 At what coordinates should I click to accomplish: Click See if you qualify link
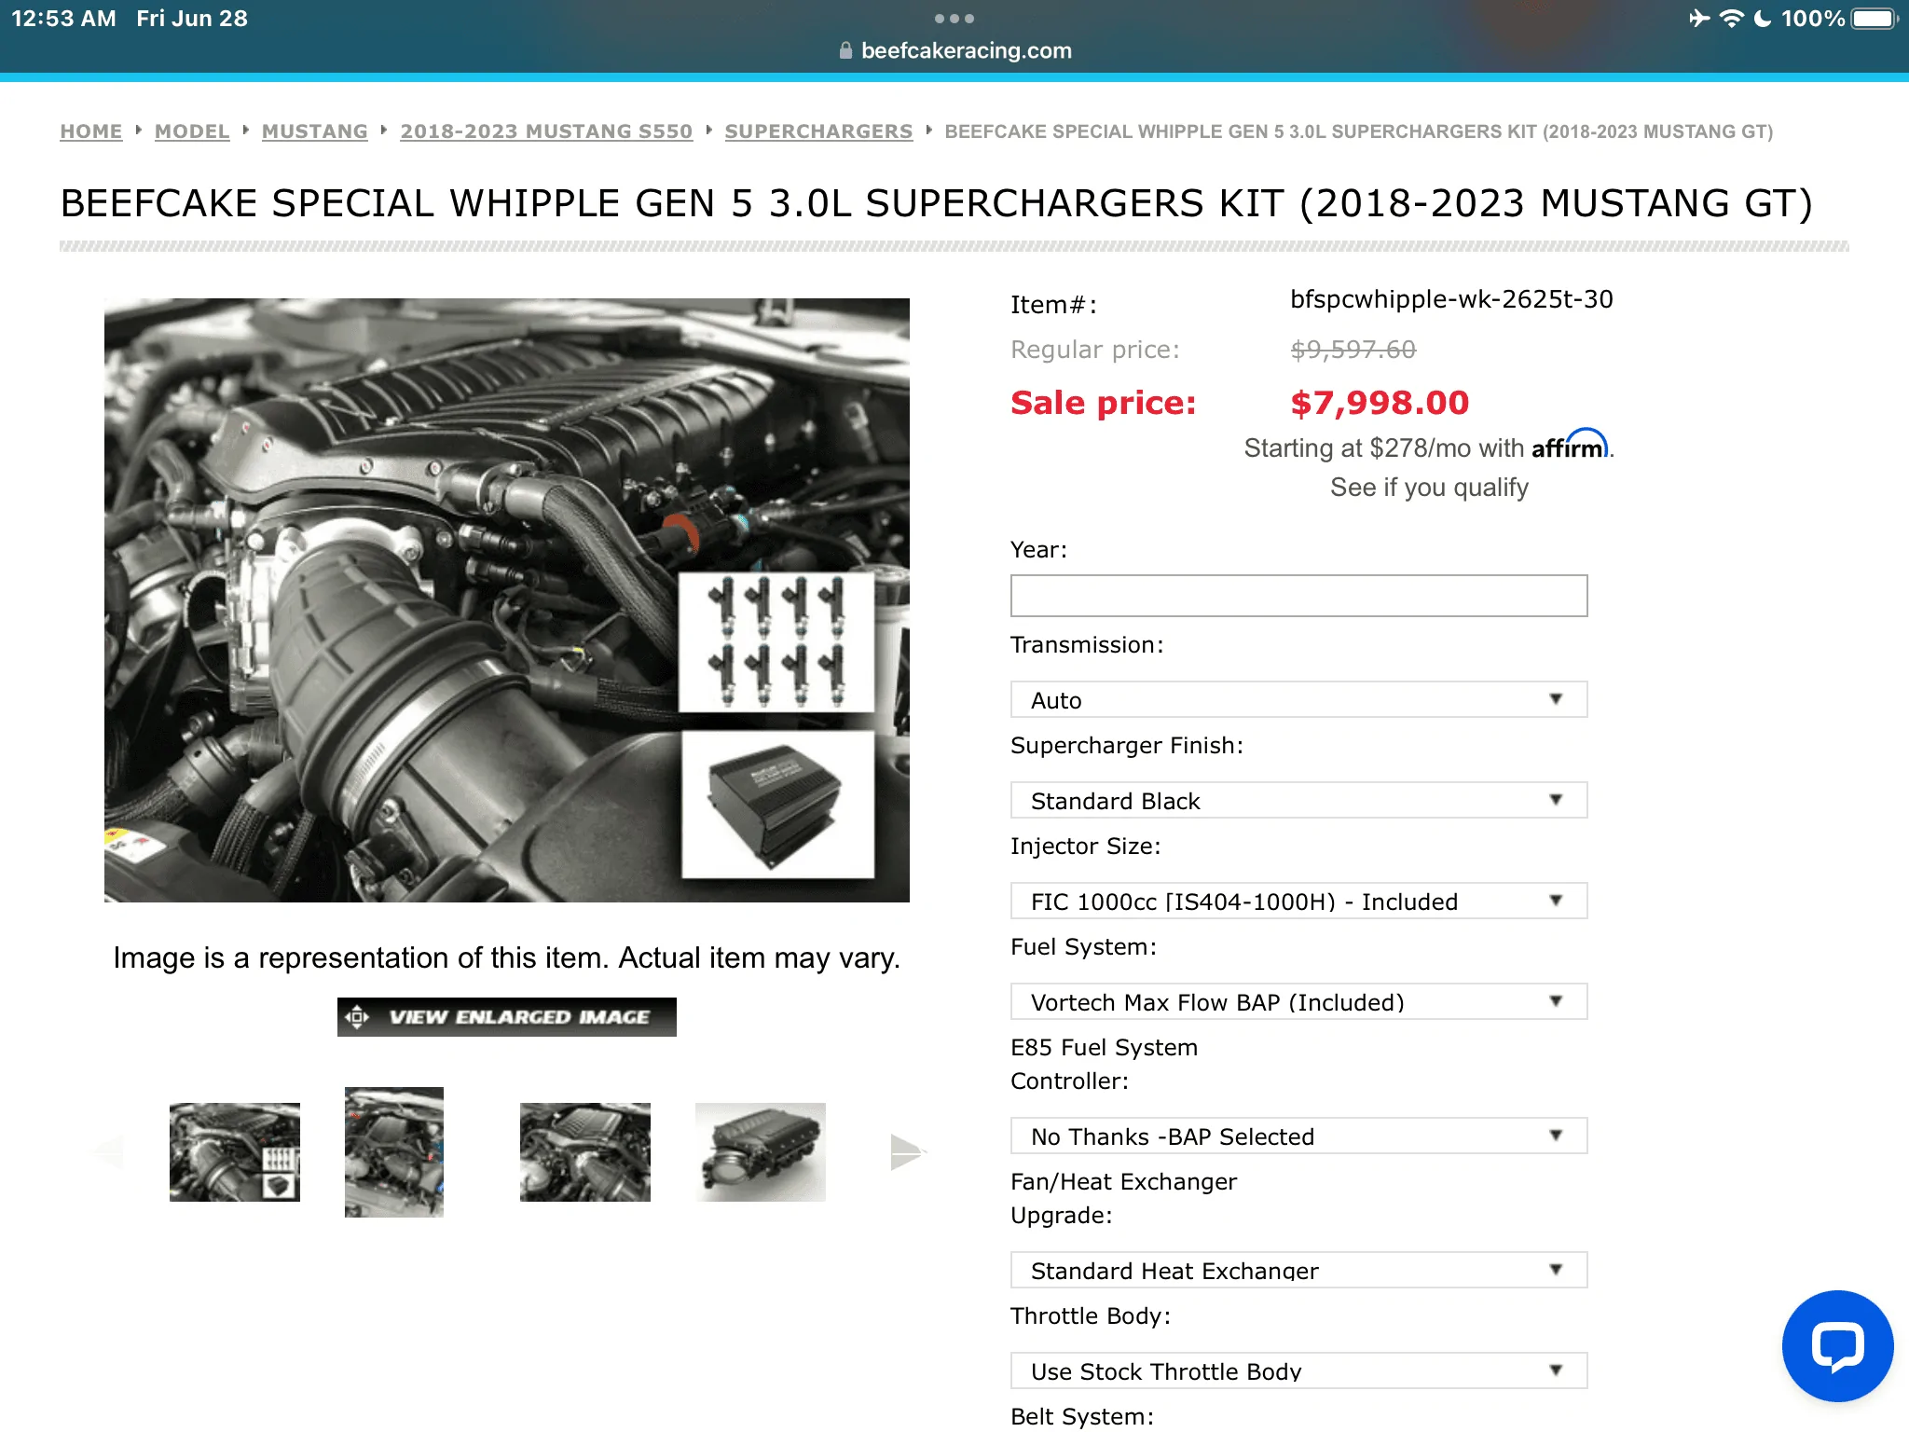(x=1429, y=488)
